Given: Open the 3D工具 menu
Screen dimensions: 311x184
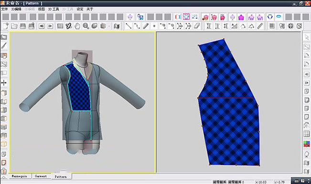Looking at the screenshot, I should click(x=54, y=9).
